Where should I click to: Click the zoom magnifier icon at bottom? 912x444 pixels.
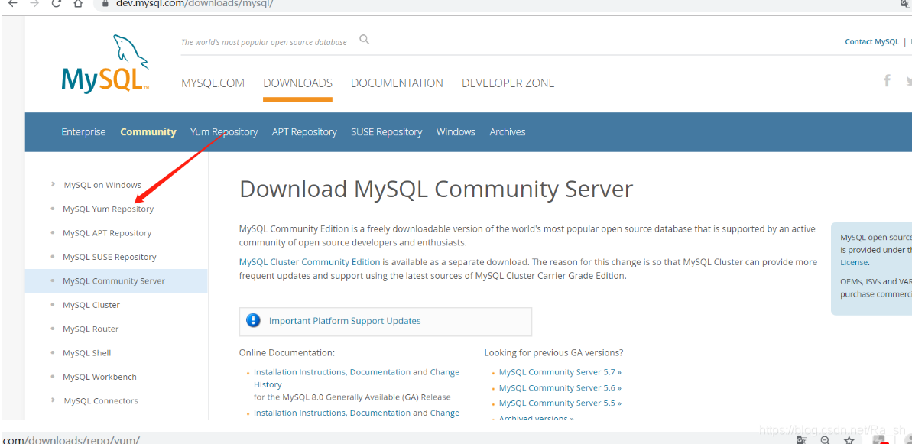[x=825, y=440]
